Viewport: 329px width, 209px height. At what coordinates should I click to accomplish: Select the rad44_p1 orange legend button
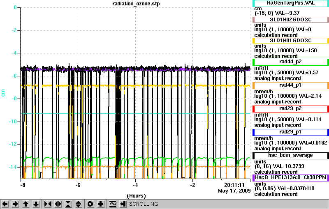pos(291,85)
